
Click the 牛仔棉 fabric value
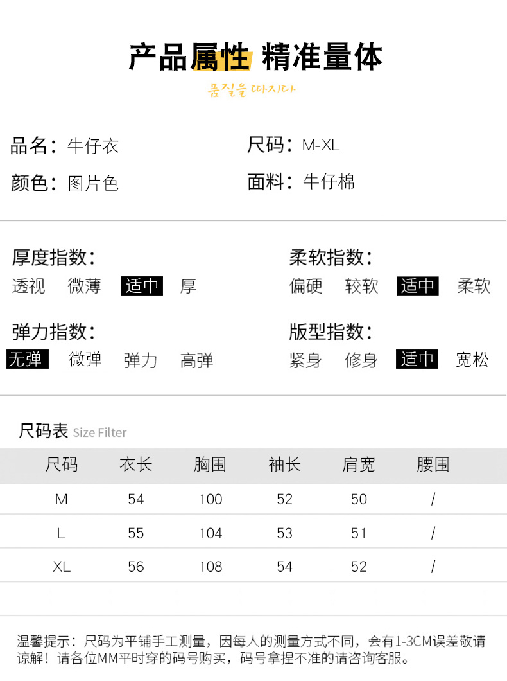(329, 182)
